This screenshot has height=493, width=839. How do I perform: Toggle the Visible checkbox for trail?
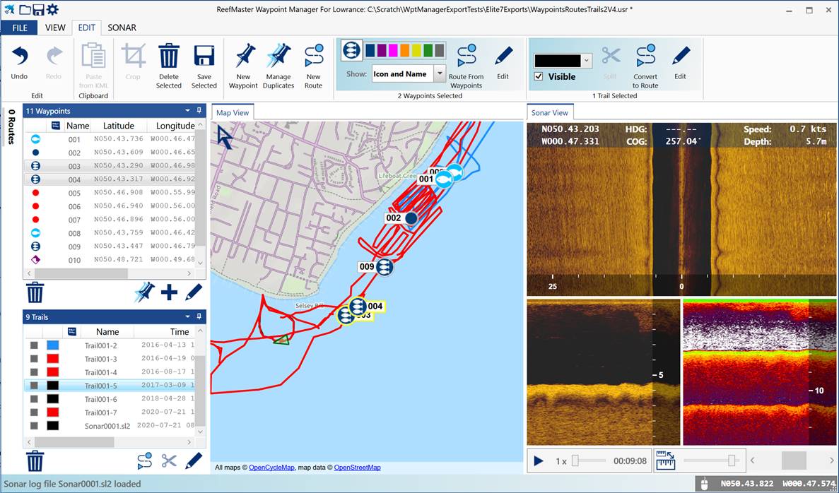(x=539, y=76)
